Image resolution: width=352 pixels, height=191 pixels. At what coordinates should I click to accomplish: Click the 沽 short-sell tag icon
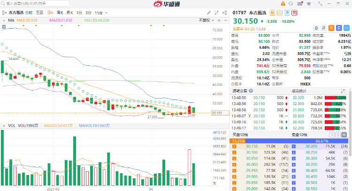coord(280,13)
